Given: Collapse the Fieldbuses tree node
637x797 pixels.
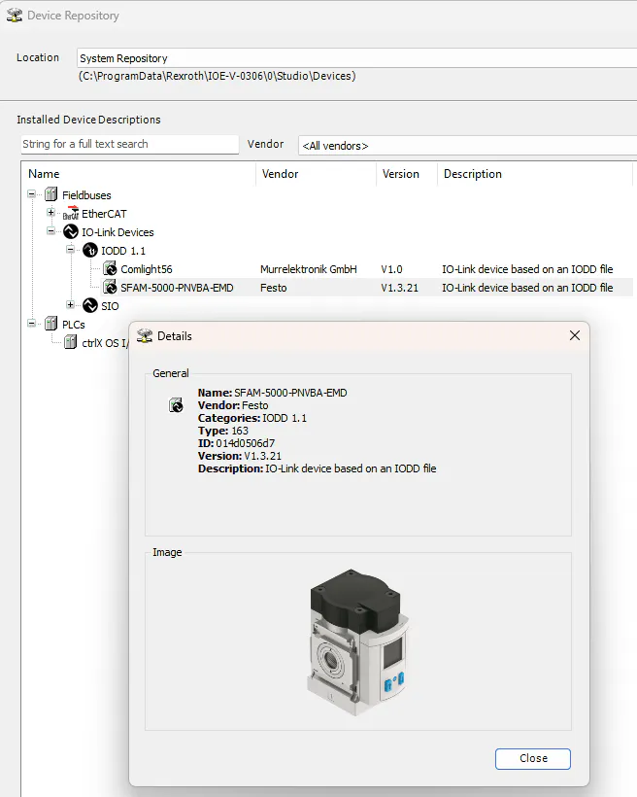Looking at the screenshot, I should 32,195.
